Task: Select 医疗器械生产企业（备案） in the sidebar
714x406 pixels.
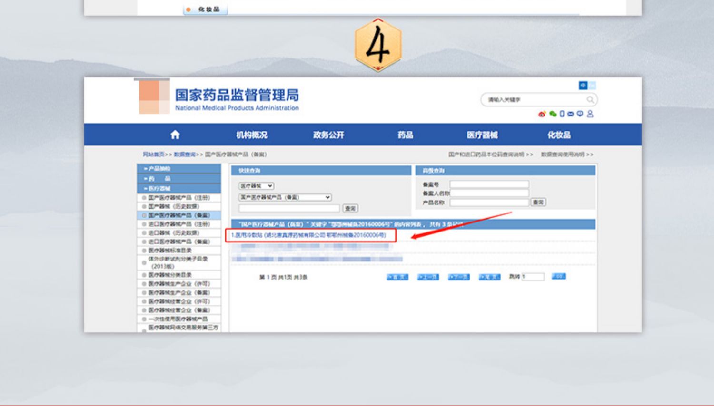Action: pyautogui.click(x=179, y=292)
